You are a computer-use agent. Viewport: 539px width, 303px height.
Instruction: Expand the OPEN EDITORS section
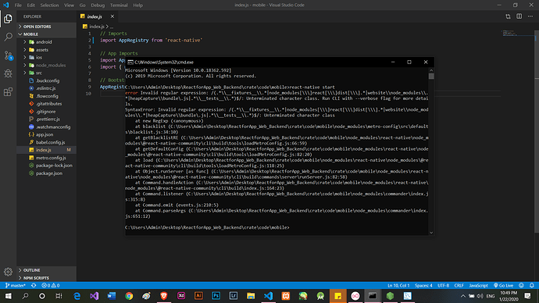tap(37, 27)
